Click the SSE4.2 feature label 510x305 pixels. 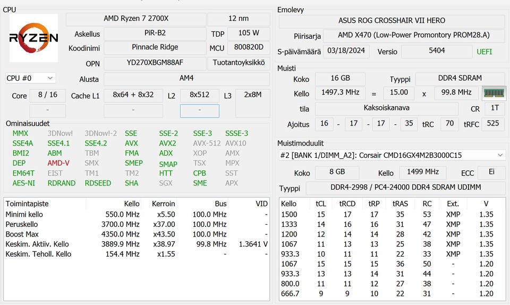click(96, 143)
